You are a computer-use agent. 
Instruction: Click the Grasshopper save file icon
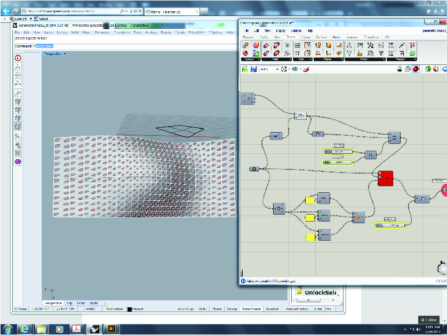pyautogui.click(x=253, y=69)
